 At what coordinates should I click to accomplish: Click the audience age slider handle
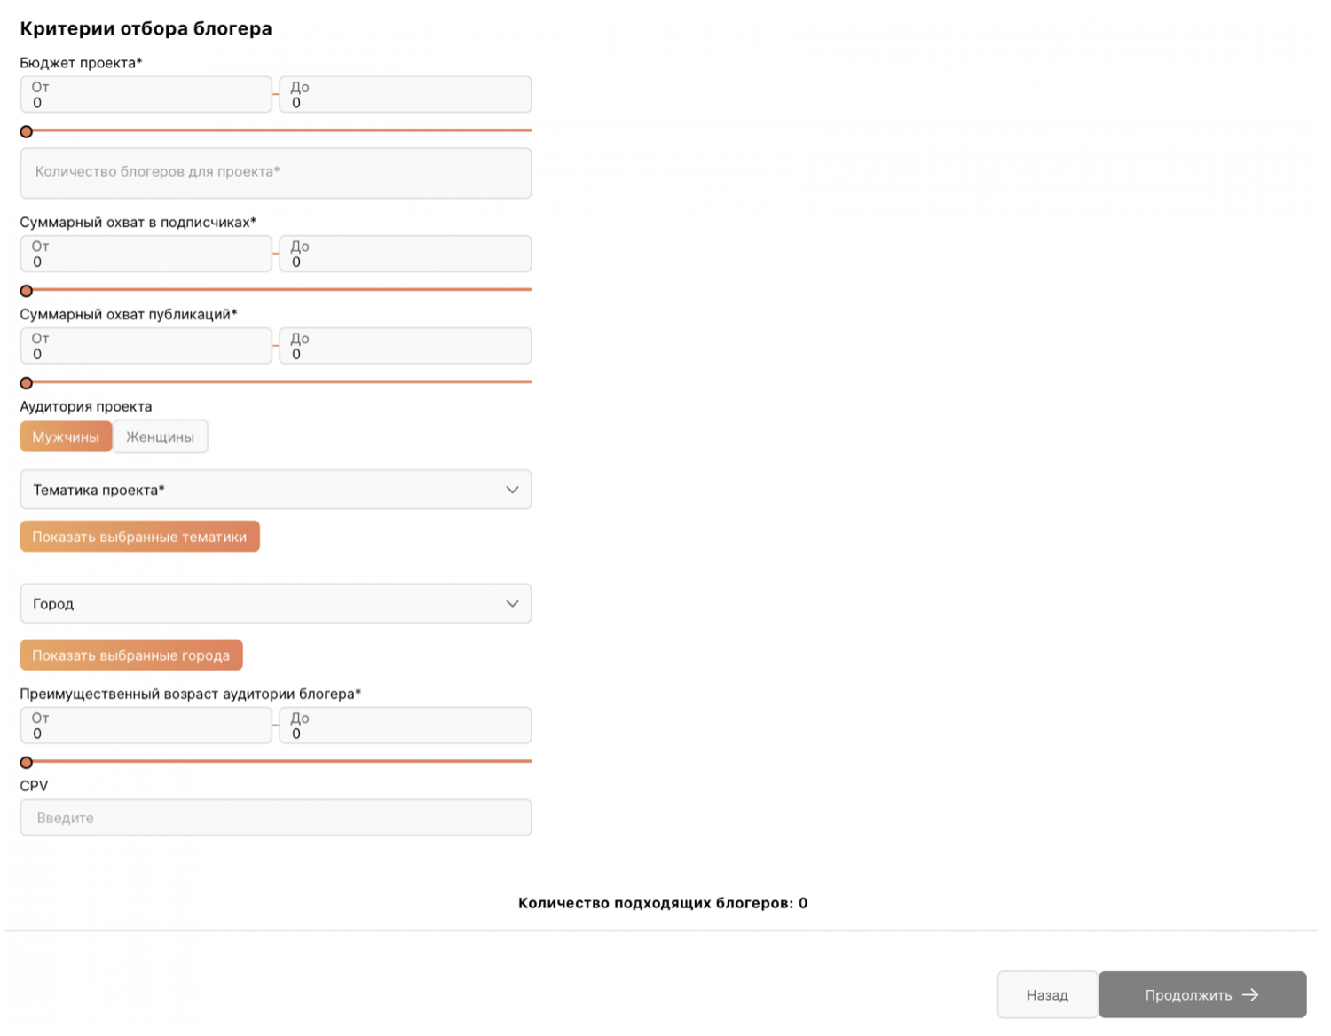tap(27, 763)
